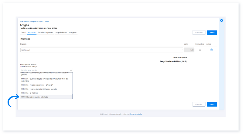Click the Valor input field
This screenshot has width=243, height=135.
(189, 50)
